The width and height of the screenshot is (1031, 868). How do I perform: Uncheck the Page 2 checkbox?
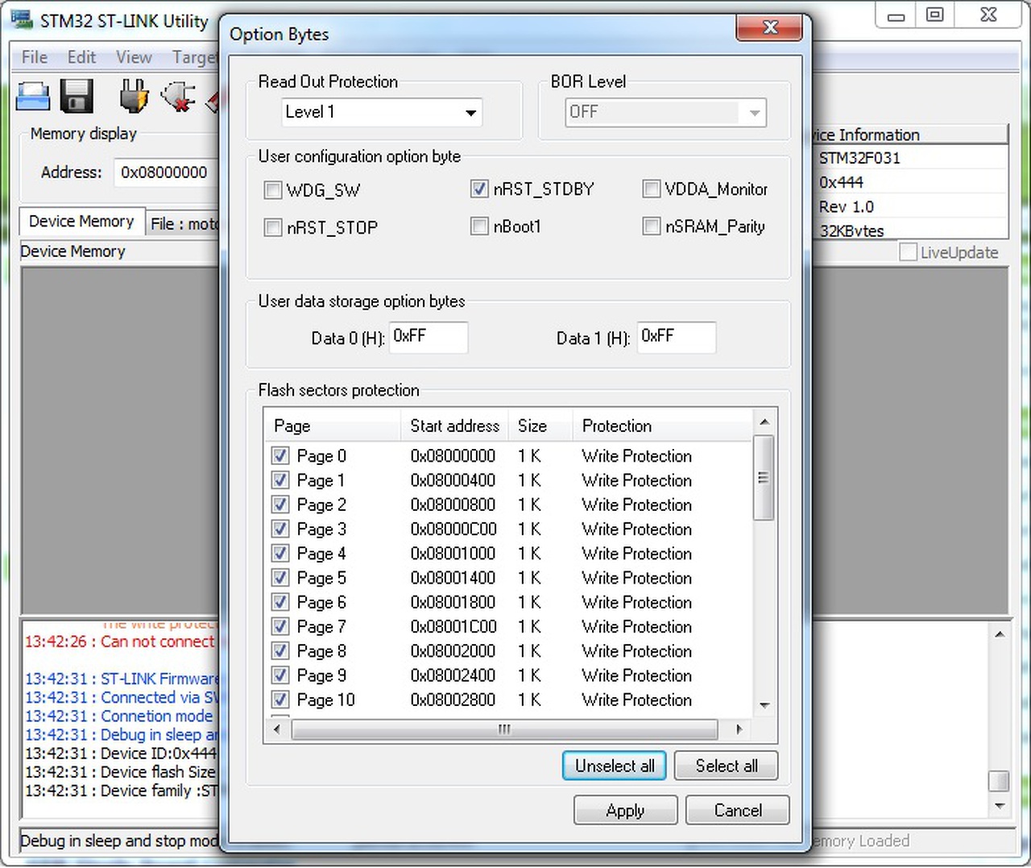click(280, 505)
